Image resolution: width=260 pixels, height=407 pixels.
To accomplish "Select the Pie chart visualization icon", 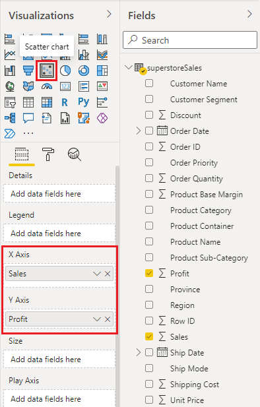I will click(65, 71).
